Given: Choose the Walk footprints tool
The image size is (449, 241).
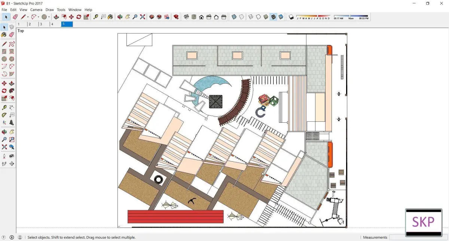Looking at the screenshot, I should tap(4, 164).
